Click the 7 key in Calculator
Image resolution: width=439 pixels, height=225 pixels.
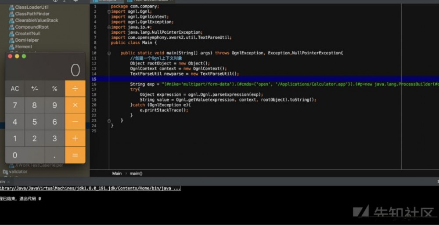click(15, 105)
